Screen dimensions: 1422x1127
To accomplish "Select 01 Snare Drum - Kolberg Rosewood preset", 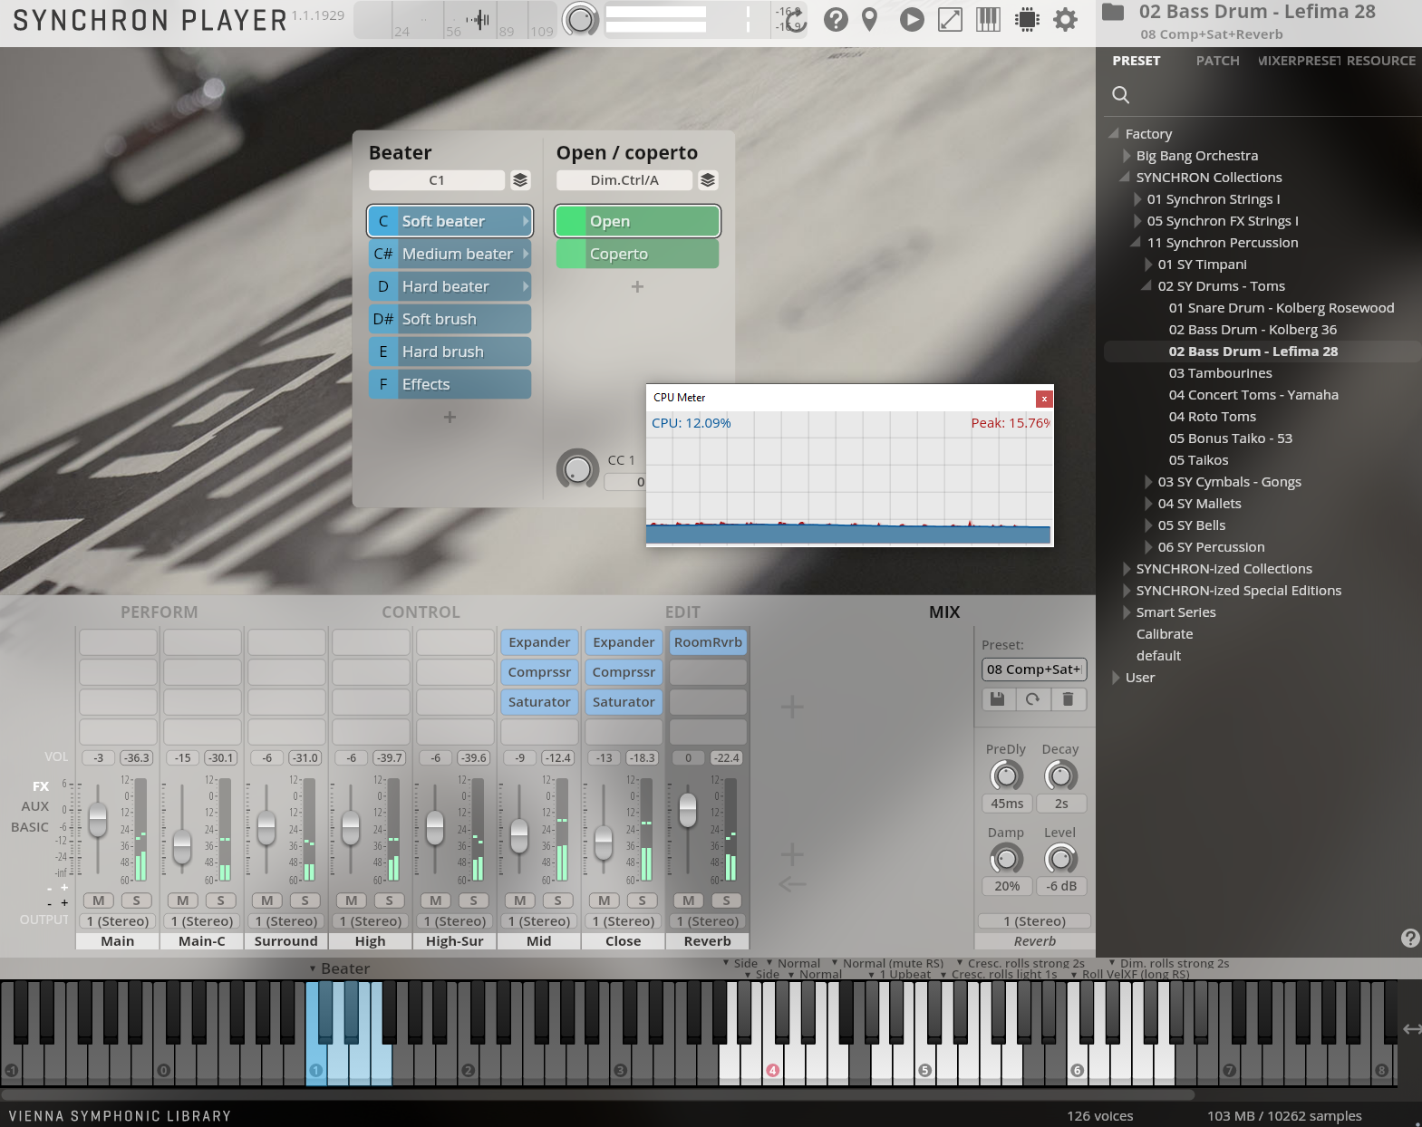I will pyautogui.click(x=1281, y=308).
